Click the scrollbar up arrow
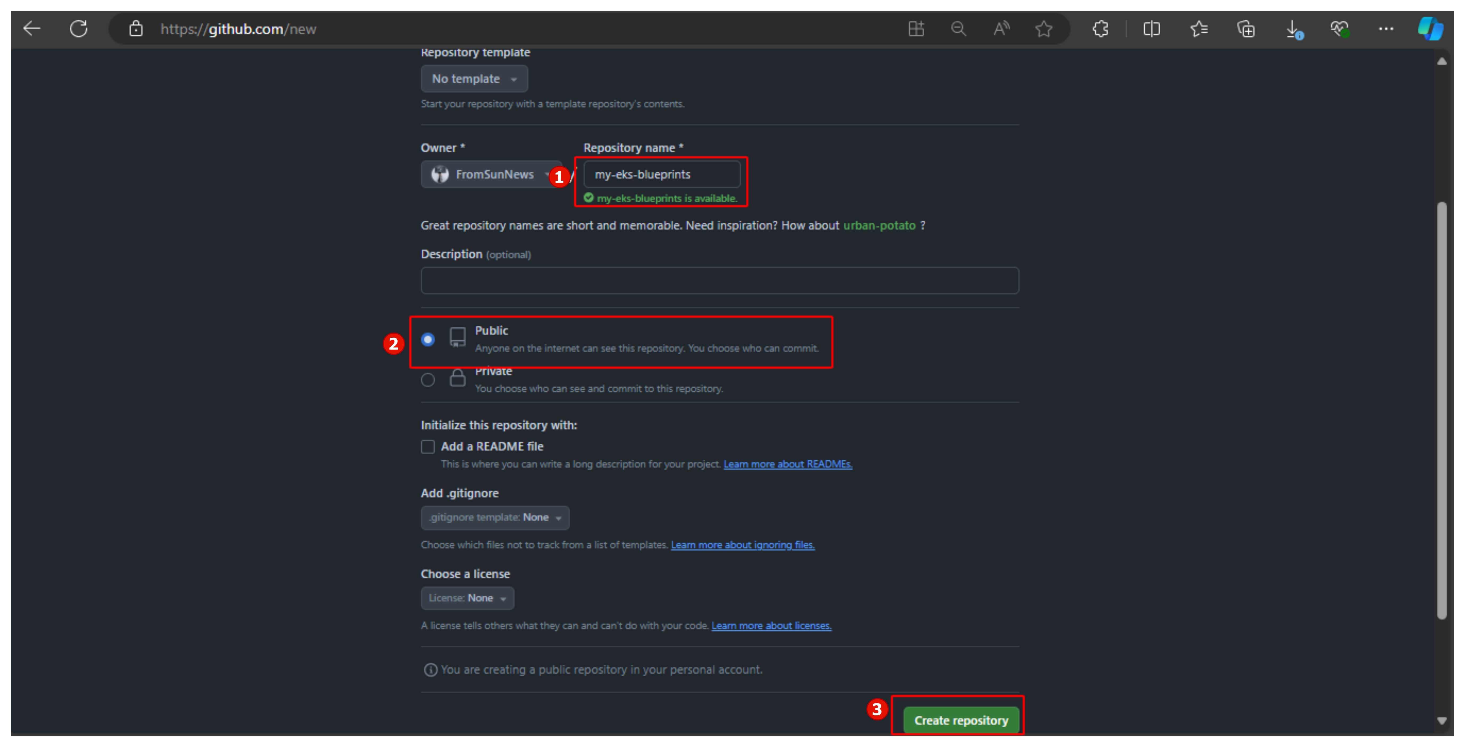The width and height of the screenshot is (1466, 747). click(1441, 61)
